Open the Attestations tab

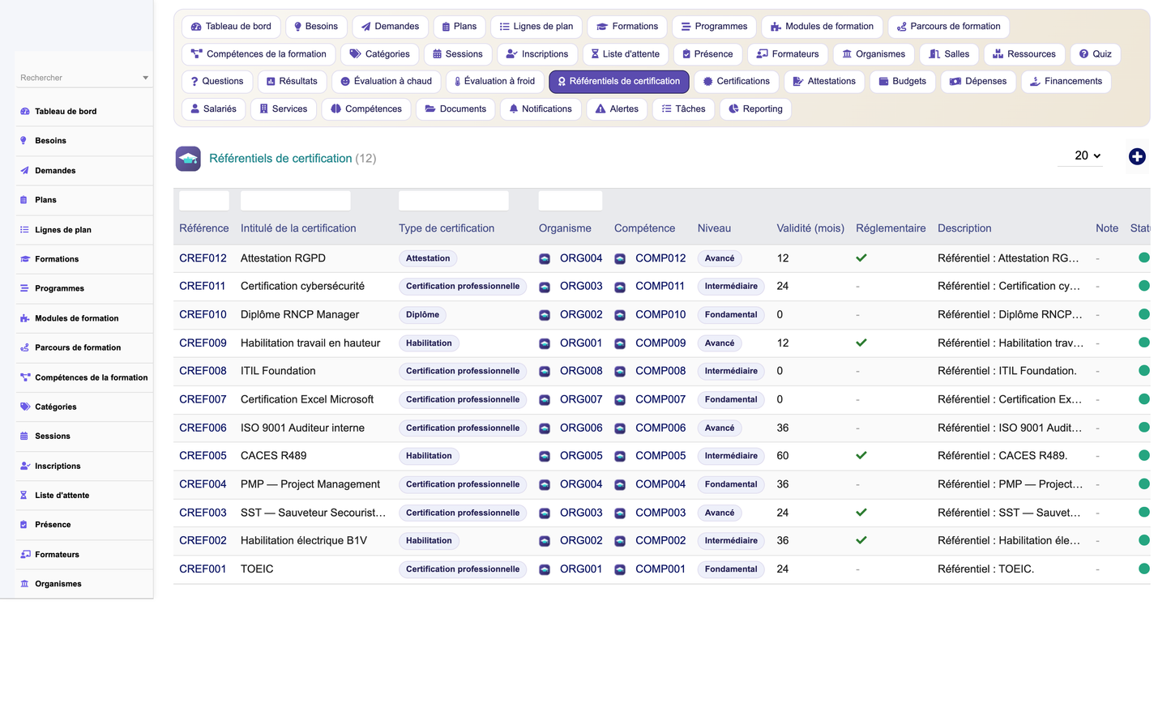[824, 82]
